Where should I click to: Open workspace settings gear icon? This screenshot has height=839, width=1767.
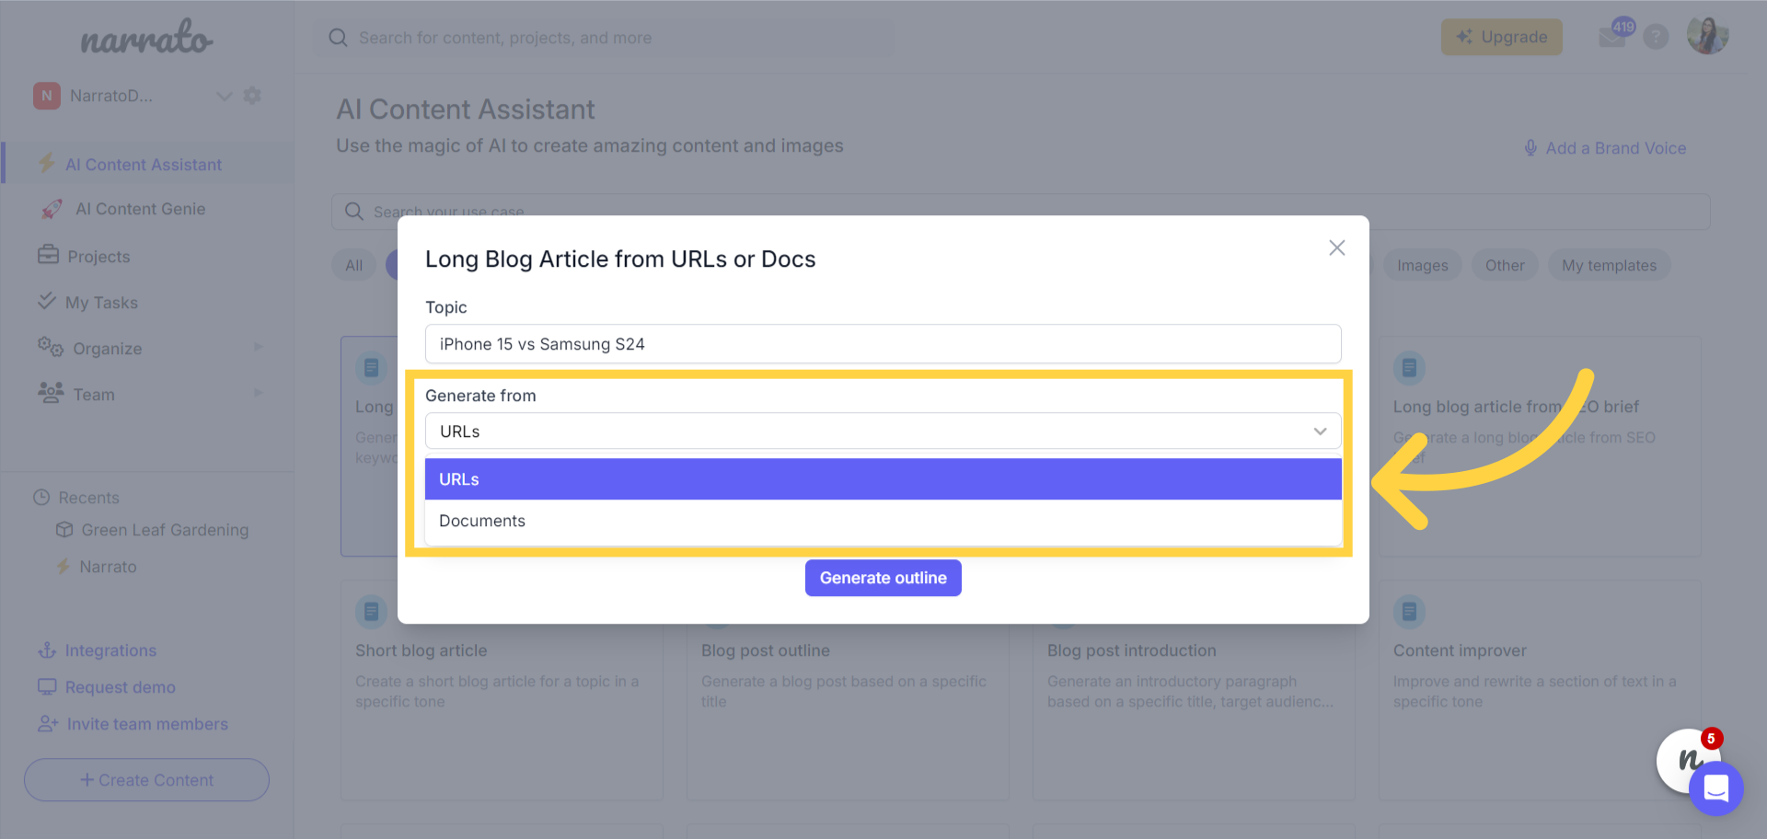[x=252, y=95]
